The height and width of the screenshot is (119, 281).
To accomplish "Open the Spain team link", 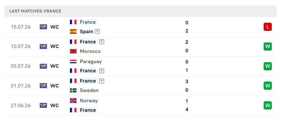I will [x=87, y=32].
